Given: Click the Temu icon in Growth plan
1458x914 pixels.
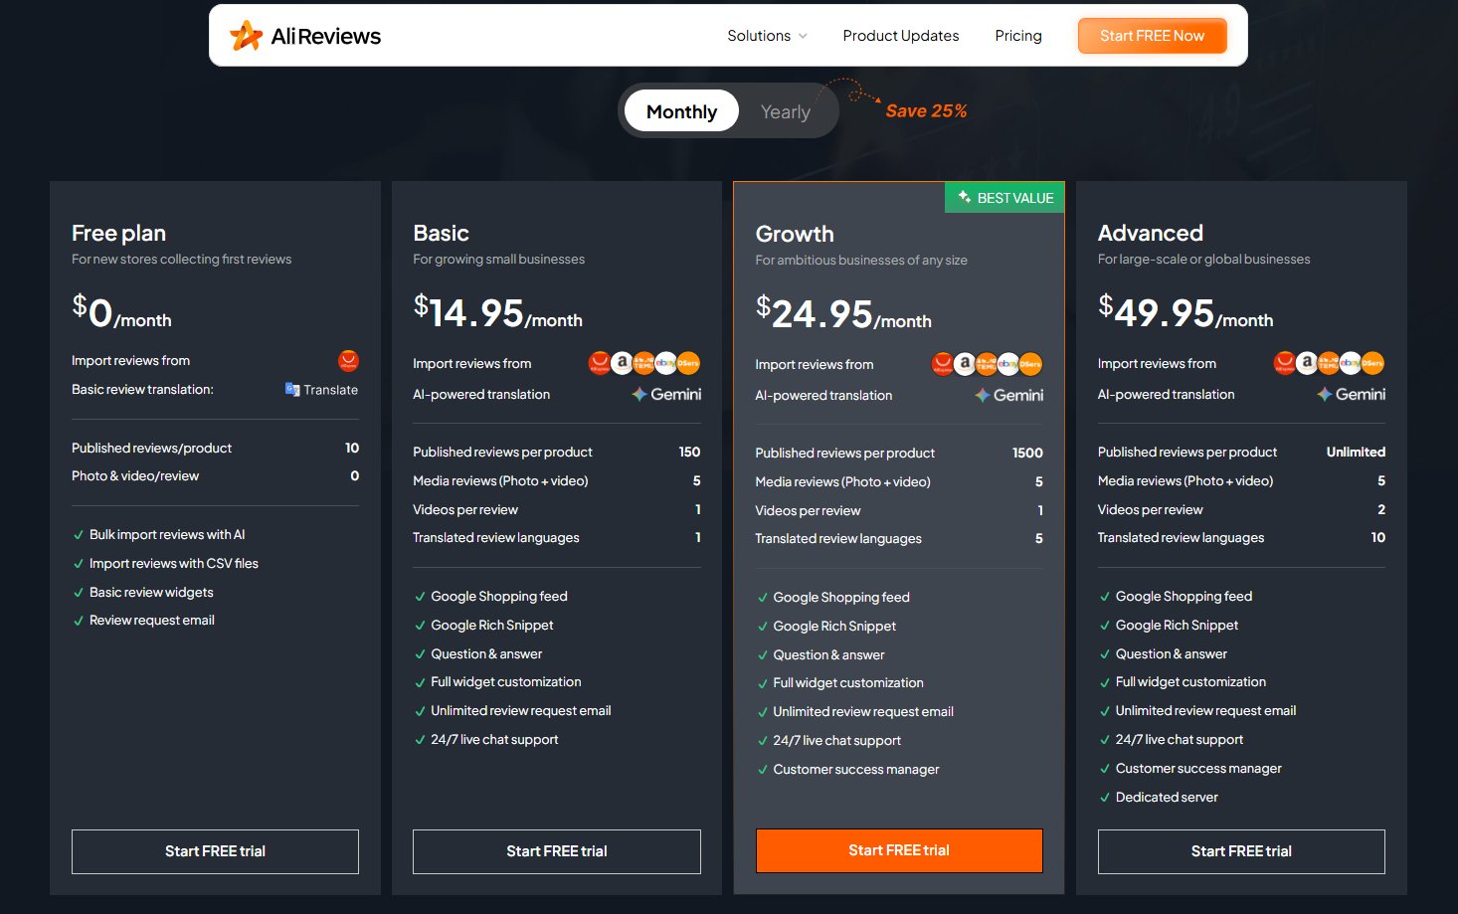Looking at the screenshot, I should pos(986,364).
